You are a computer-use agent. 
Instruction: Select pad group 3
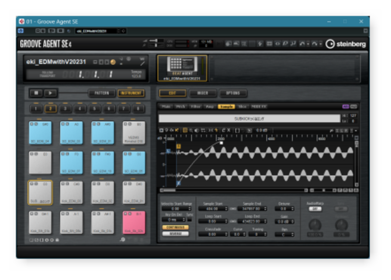click(x=65, y=109)
